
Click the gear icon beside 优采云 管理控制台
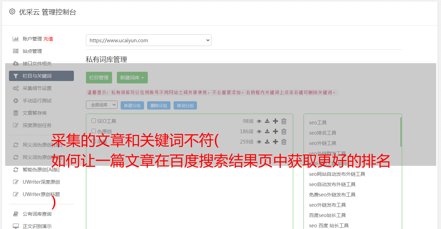pyautogui.click(x=12, y=12)
